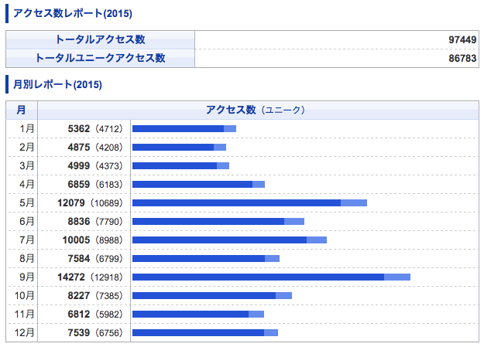The width and height of the screenshot is (484, 347).
Task: Click the 1月 access bar
Action: pyautogui.click(x=184, y=129)
